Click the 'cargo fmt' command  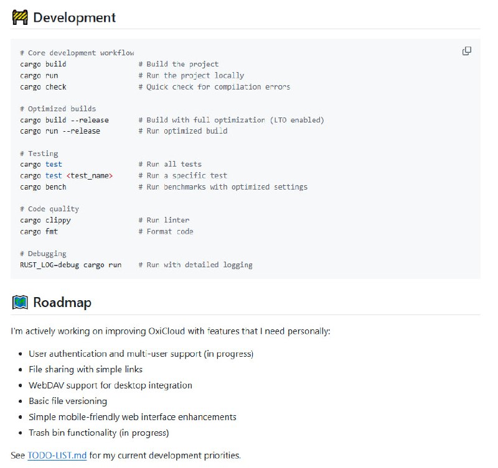(39, 231)
